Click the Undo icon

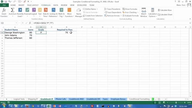tap(10, 1)
